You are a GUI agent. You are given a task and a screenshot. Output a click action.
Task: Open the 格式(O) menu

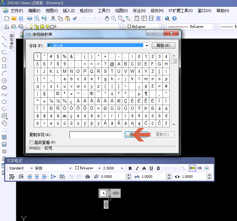[x=86, y=11]
